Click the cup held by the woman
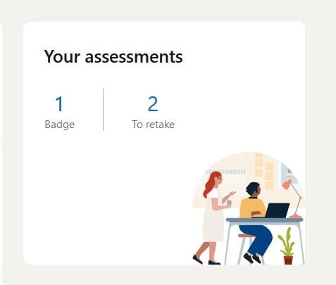 point(229,203)
